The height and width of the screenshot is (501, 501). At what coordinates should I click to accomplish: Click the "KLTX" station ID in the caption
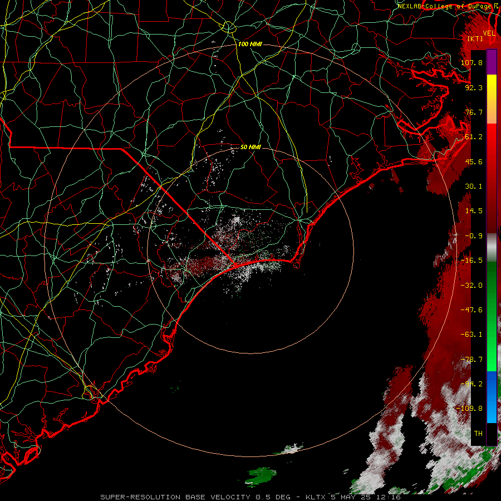(316, 497)
